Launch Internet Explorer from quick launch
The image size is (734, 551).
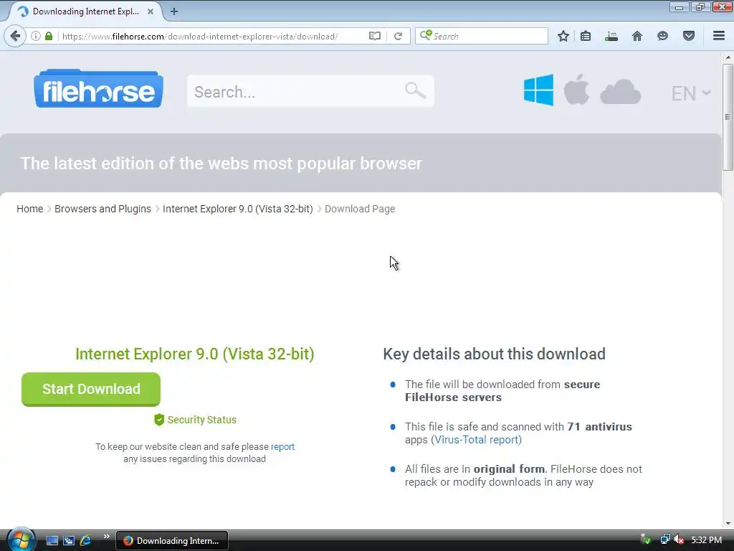coord(86,541)
